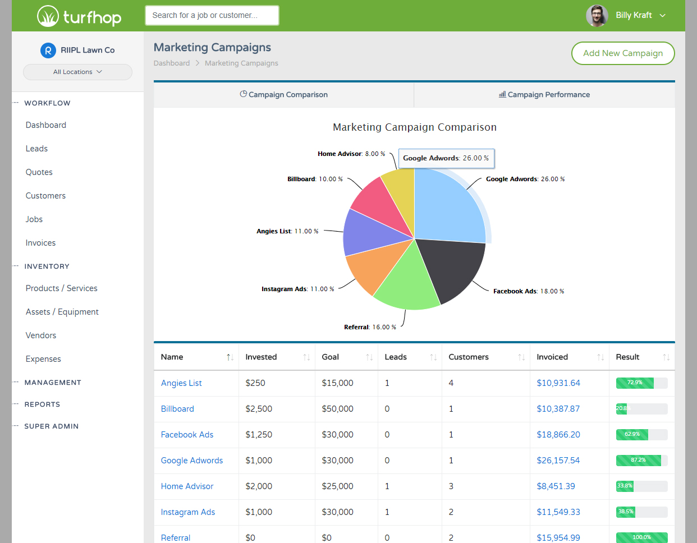Screen dimensions: 697x543
Task: Expand the Reports sidebar section
Action: click(x=42, y=404)
